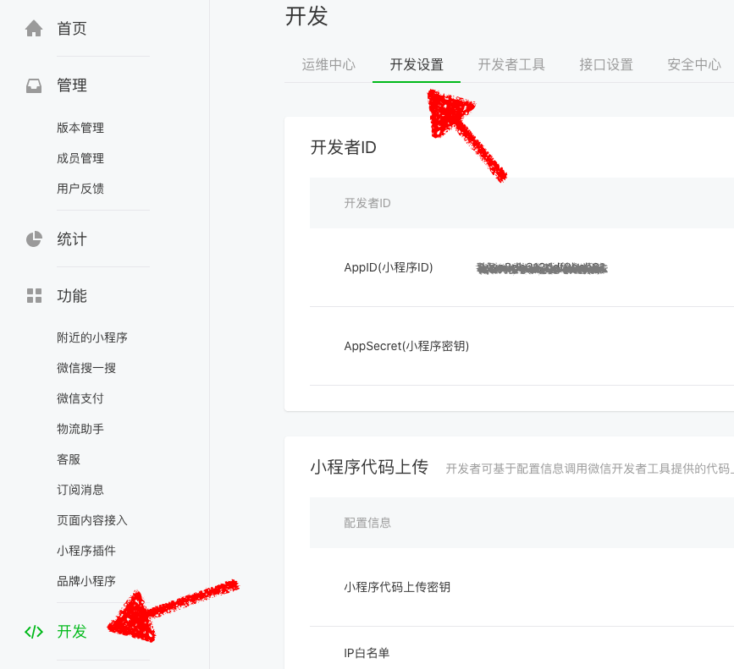
Task: Open the 安全中心 tab
Action: pos(693,63)
